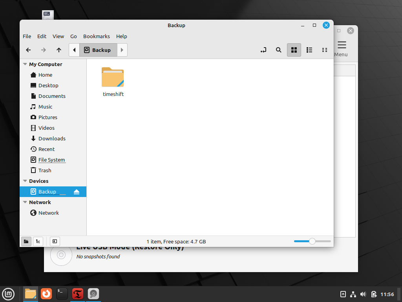The width and height of the screenshot is (402, 302).
Task: Open the File menu
Action: pyautogui.click(x=27, y=36)
